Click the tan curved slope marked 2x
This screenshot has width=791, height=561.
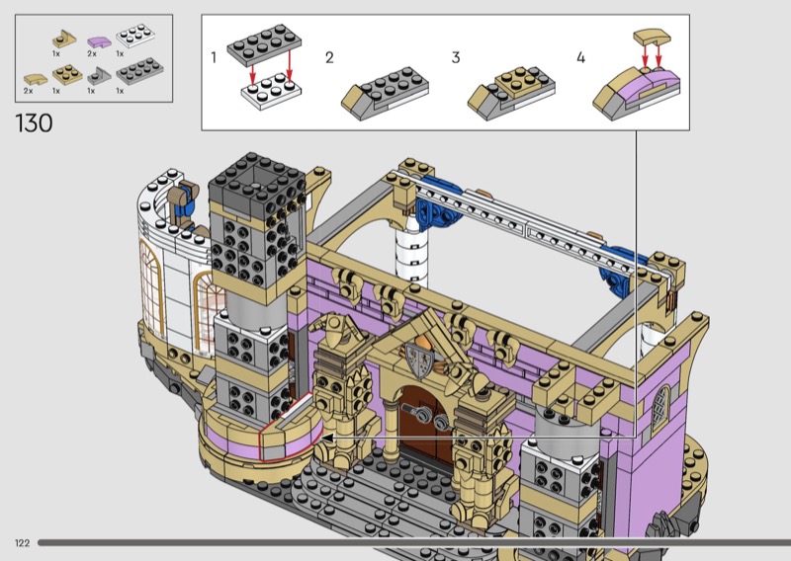pyautogui.click(x=34, y=77)
